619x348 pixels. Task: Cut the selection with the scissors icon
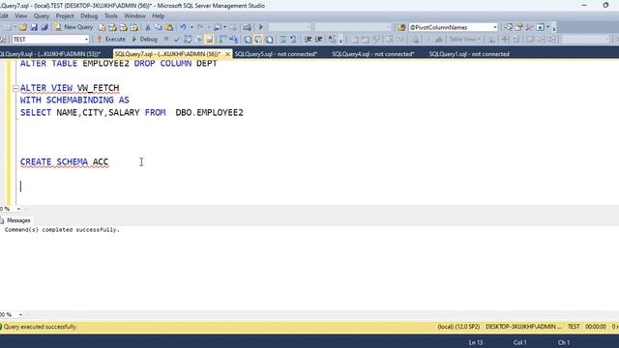148,27
